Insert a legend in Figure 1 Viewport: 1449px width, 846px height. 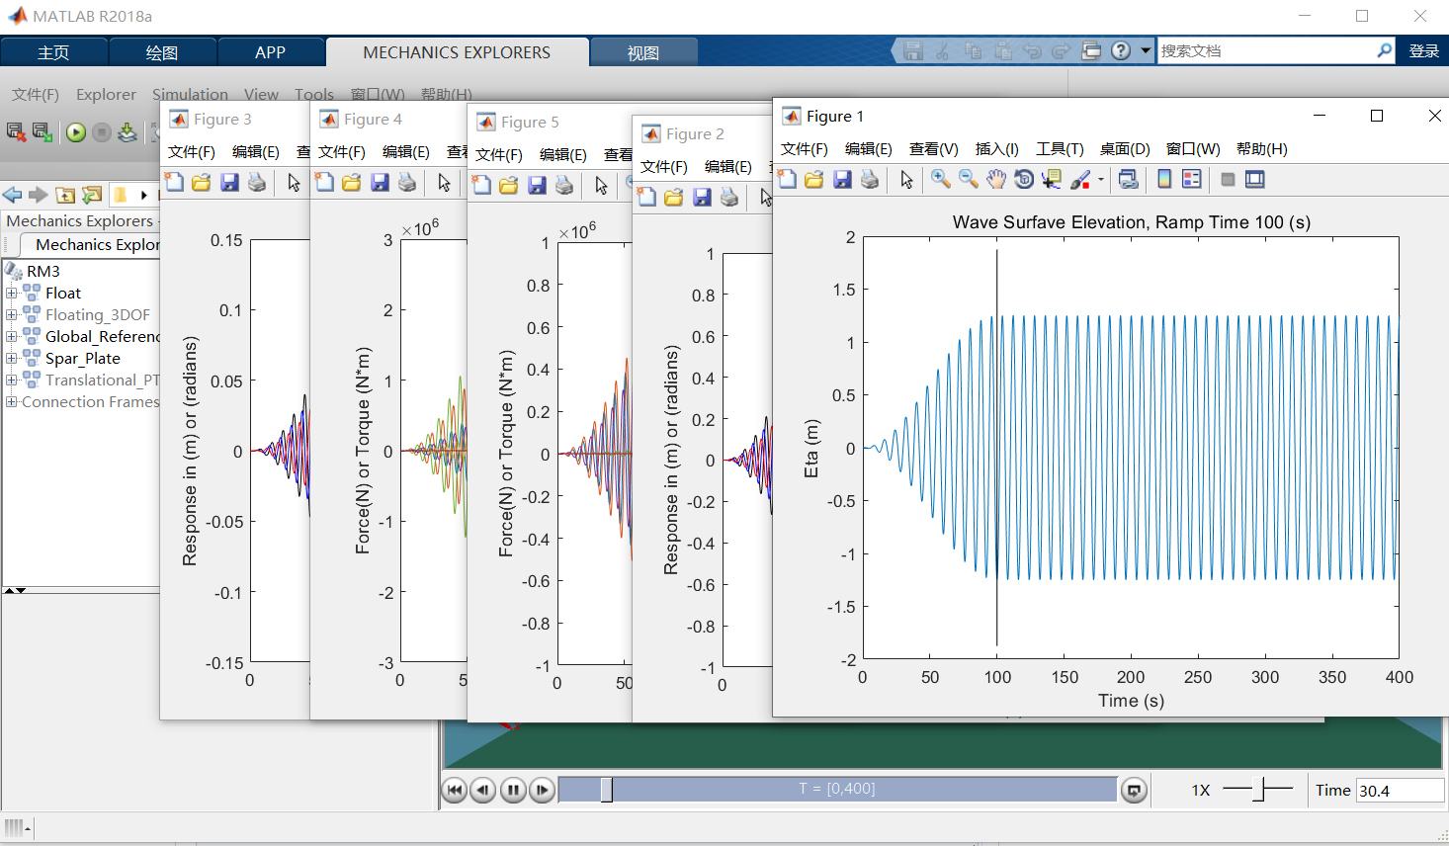(1192, 179)
